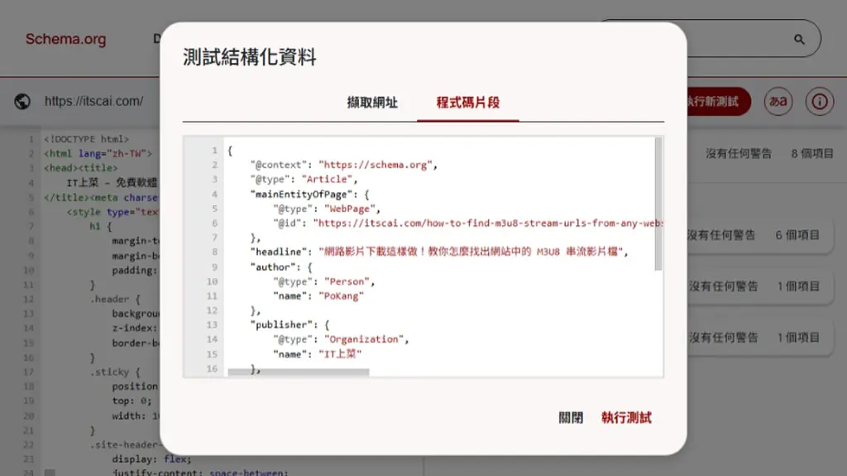Click the search magnifier icon
Viewport: 847px width, 476px height.
[799, 39]
